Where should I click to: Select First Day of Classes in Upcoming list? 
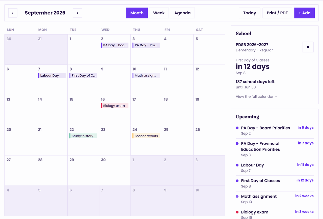pyautogui.click(x=275, y=183)
